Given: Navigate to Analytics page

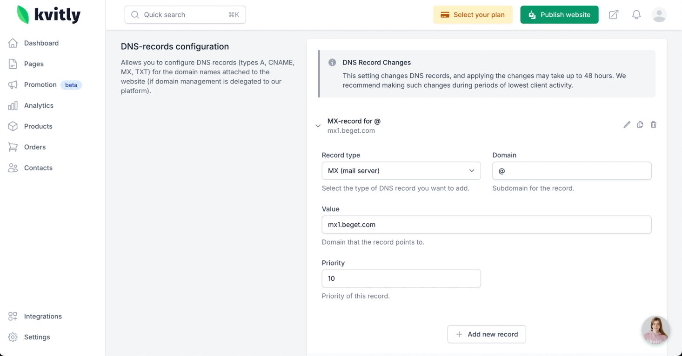Looking at the screenshot, I should pyautogui.click(x=39, y=105).
